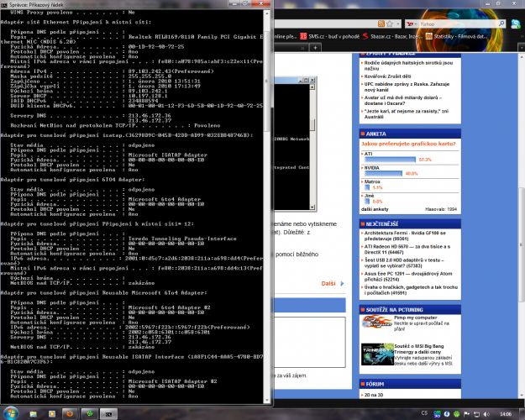Open 'ATI Radeon HD 5670' article link

pos(407,249)
